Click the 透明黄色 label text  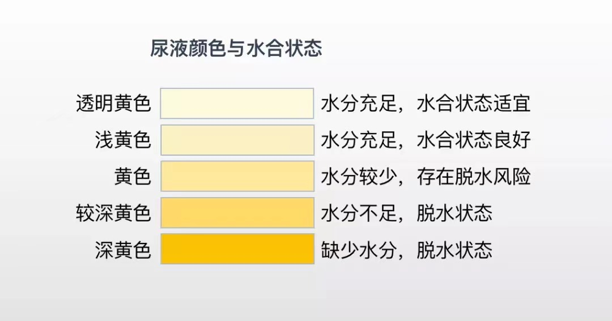click(x=113, y=104)
